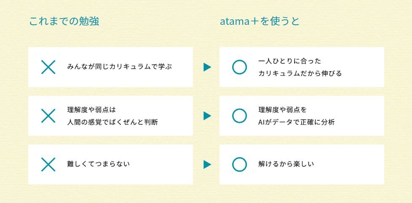Click the AIがデータで正確に分析 line
This screenshot has width=412, height=203.
point(297,122)
